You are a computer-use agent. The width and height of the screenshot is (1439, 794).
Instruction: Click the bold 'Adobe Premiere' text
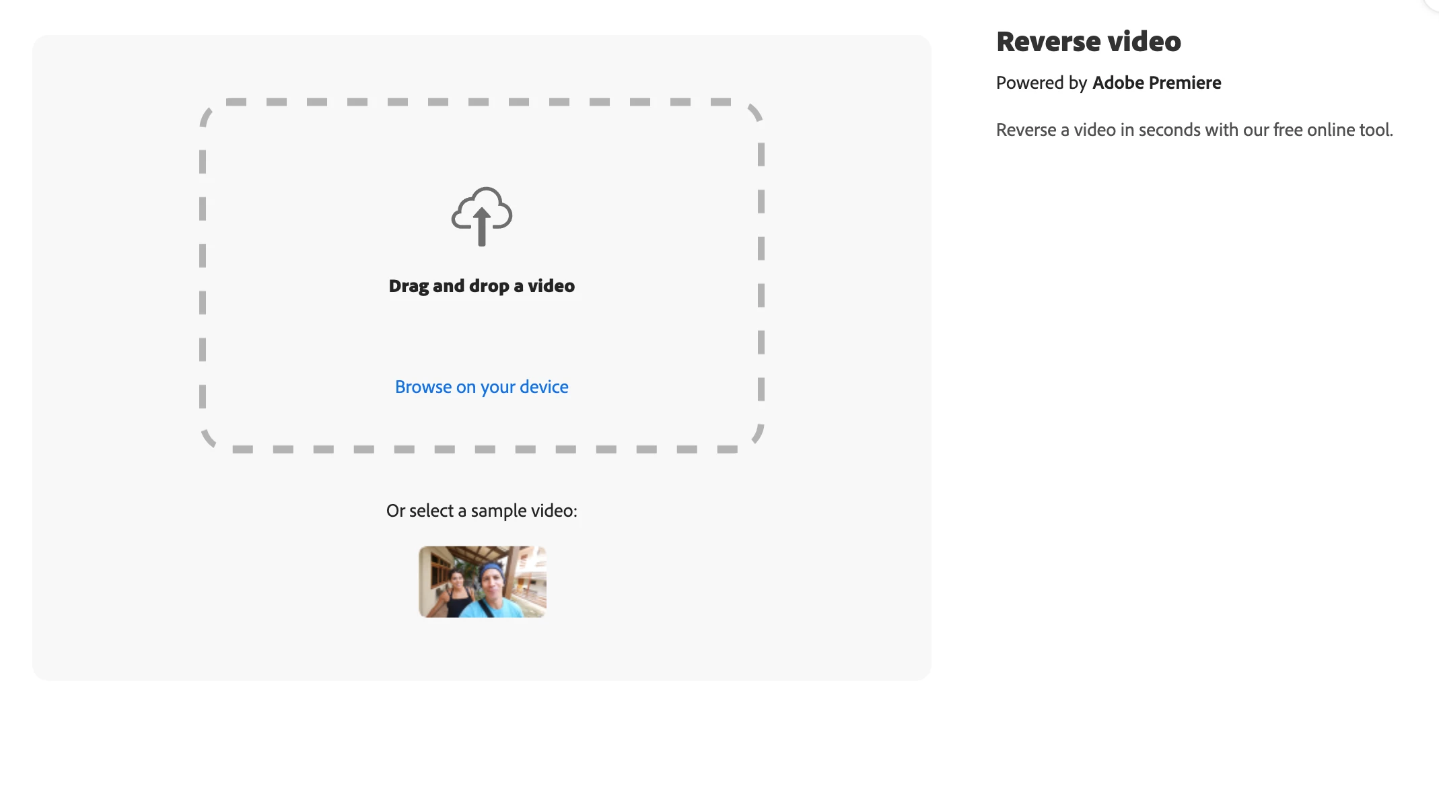(1156, 83)
